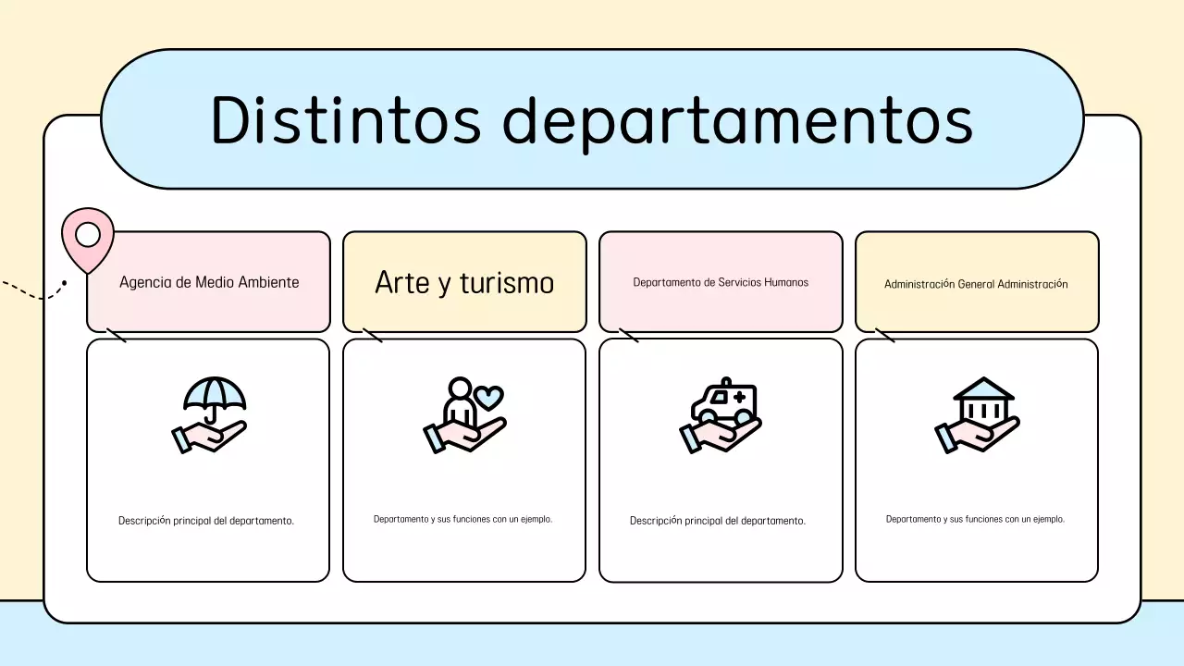Screen dimensions: 1184x666
Task: Toggle the Agencia de Medio Ambiente header card
Action: (x=207, y=281)
